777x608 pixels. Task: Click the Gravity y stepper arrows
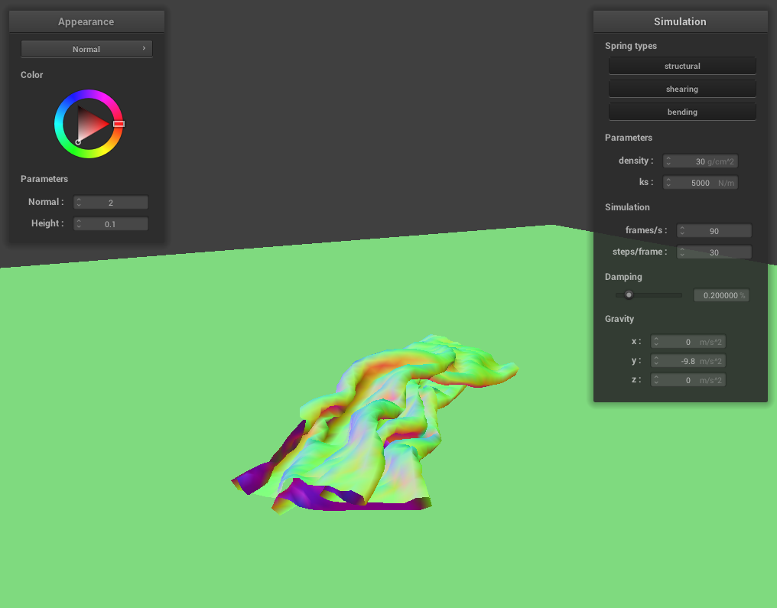click(656, 361)
